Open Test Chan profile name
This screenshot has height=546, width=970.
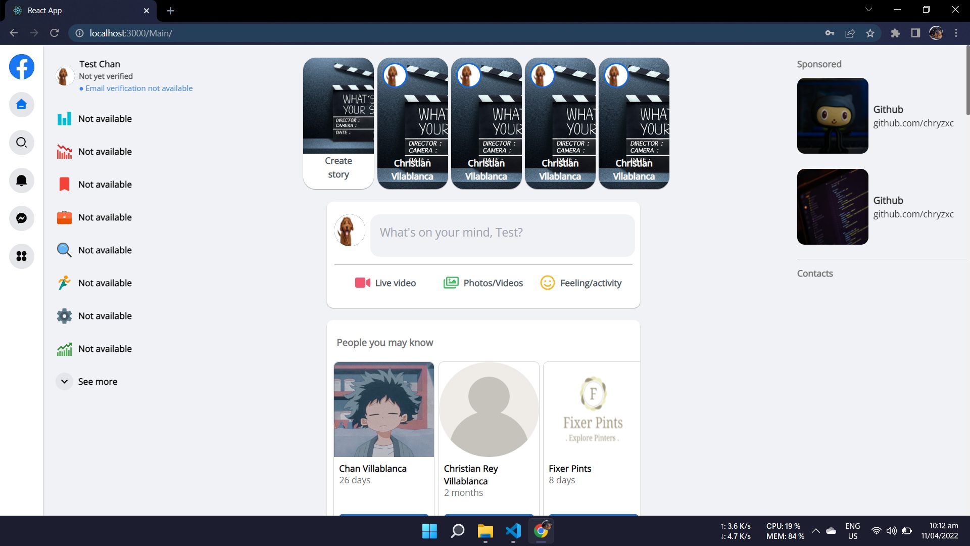coord(100,64)
